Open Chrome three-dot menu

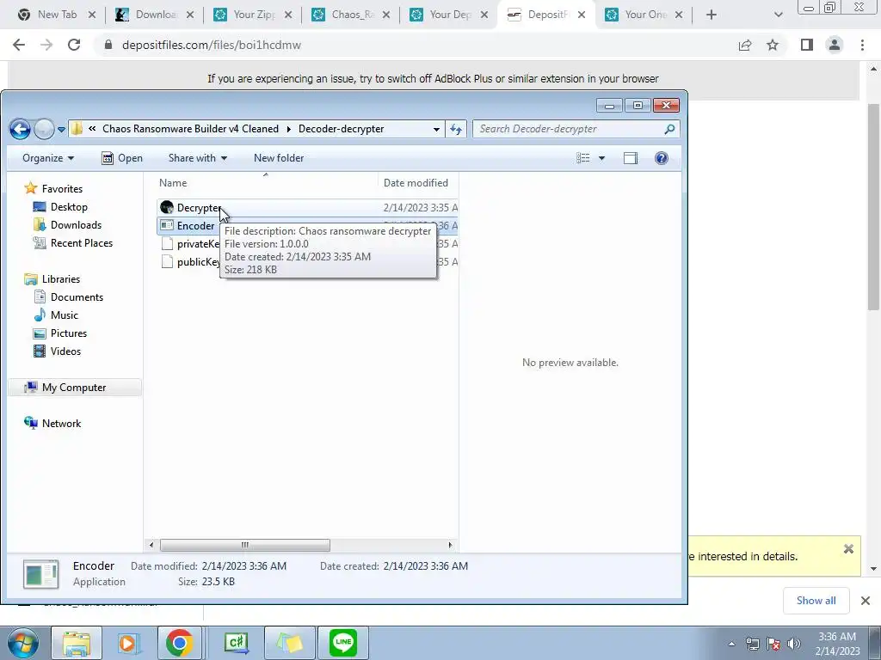coord(862,45)
